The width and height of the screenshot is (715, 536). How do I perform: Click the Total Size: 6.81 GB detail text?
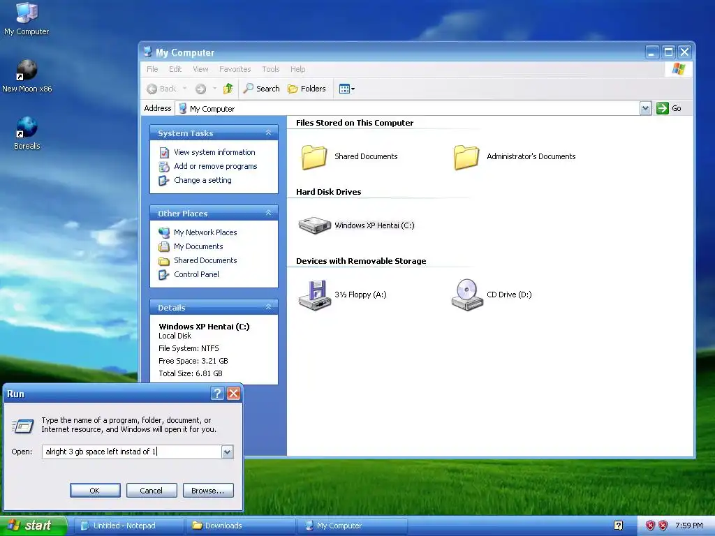click(191, 373)
